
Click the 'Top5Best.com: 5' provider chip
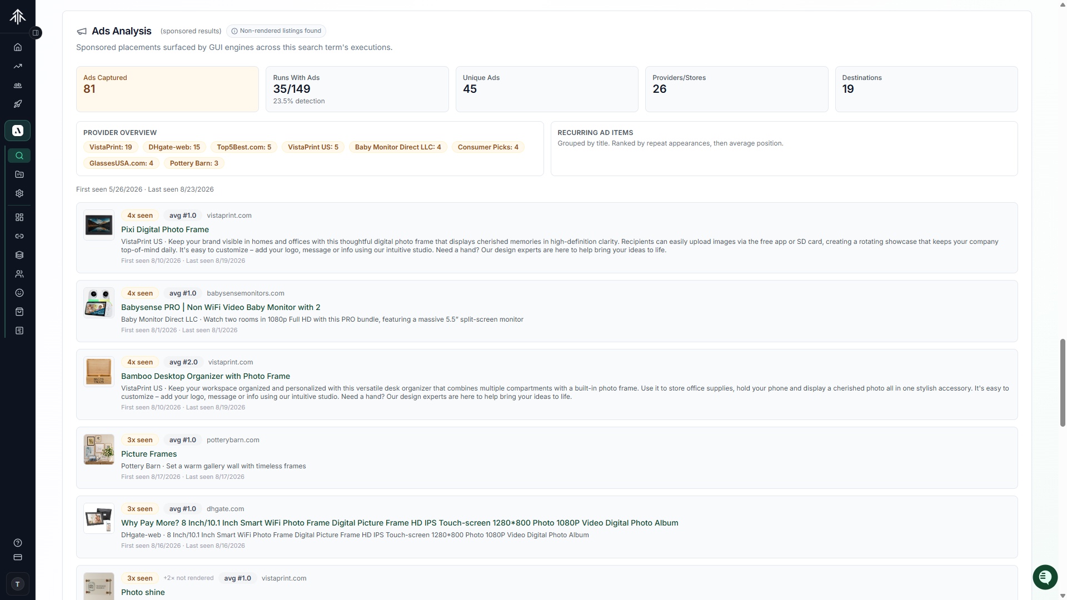(x=244, y=147)
